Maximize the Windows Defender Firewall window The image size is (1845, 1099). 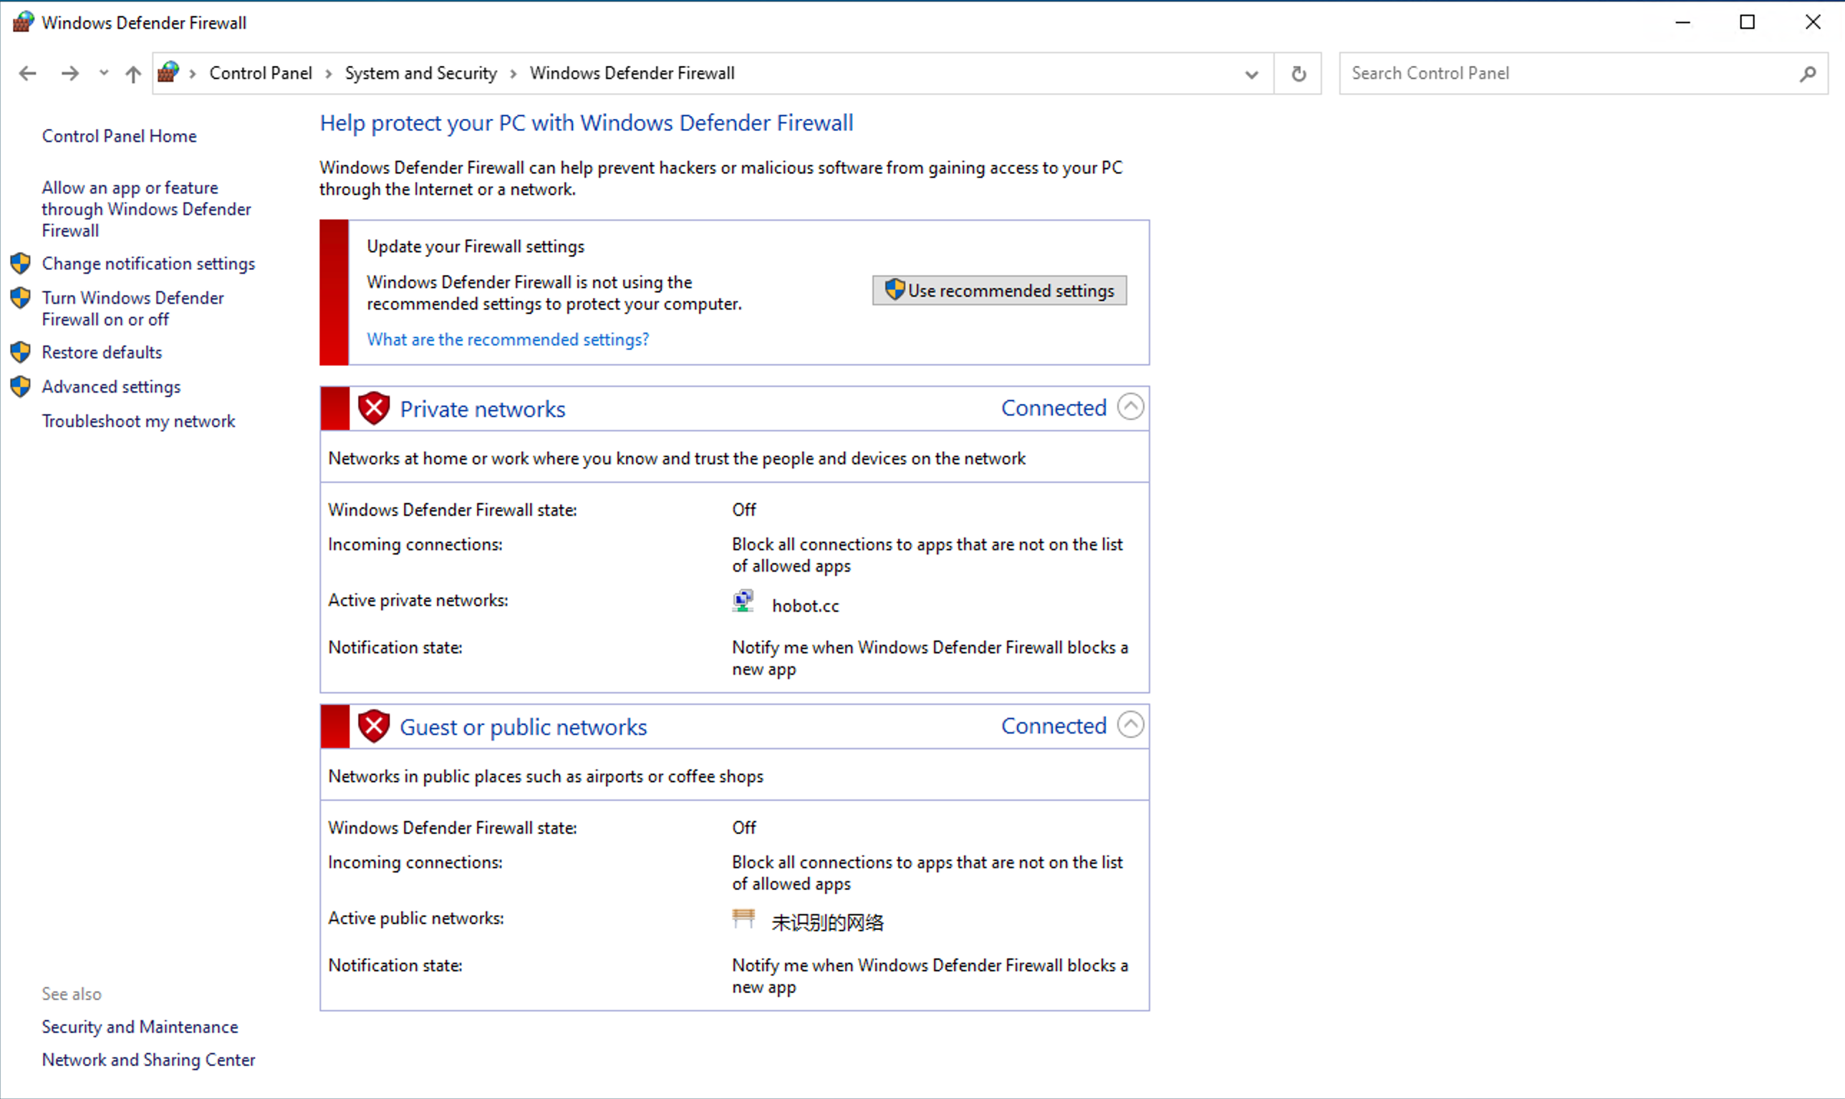[x=1748, y=22]
